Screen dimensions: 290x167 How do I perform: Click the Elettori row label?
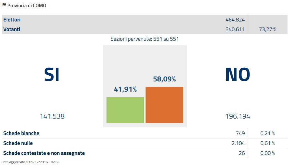pyautogui.click(x=12, y=20)
